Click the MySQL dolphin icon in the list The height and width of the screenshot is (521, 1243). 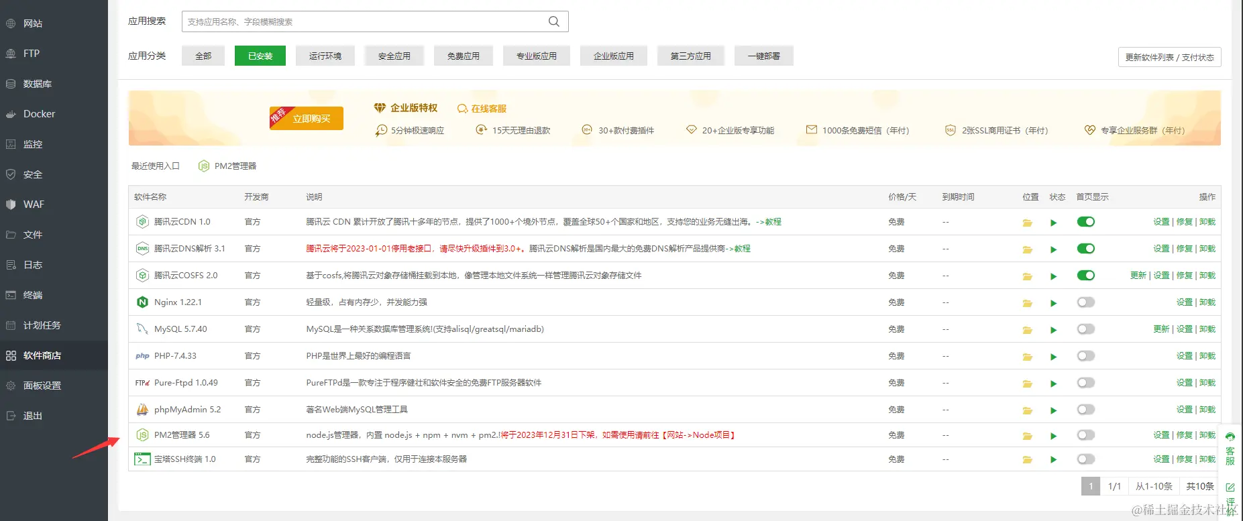[142, 329]
